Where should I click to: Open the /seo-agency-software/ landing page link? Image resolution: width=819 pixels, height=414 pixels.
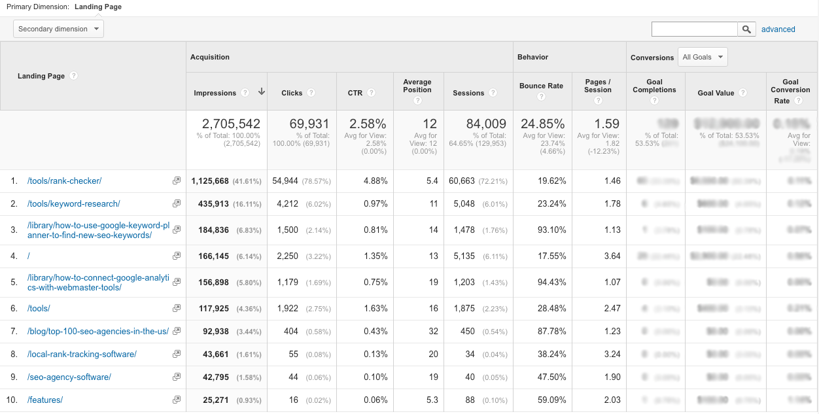69,377
